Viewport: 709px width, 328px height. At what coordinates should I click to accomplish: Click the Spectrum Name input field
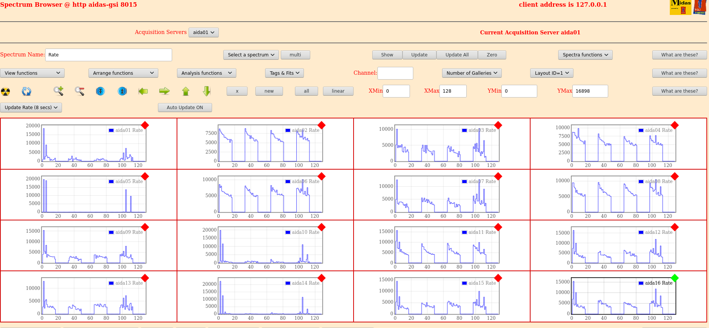(x=109, y=55)
